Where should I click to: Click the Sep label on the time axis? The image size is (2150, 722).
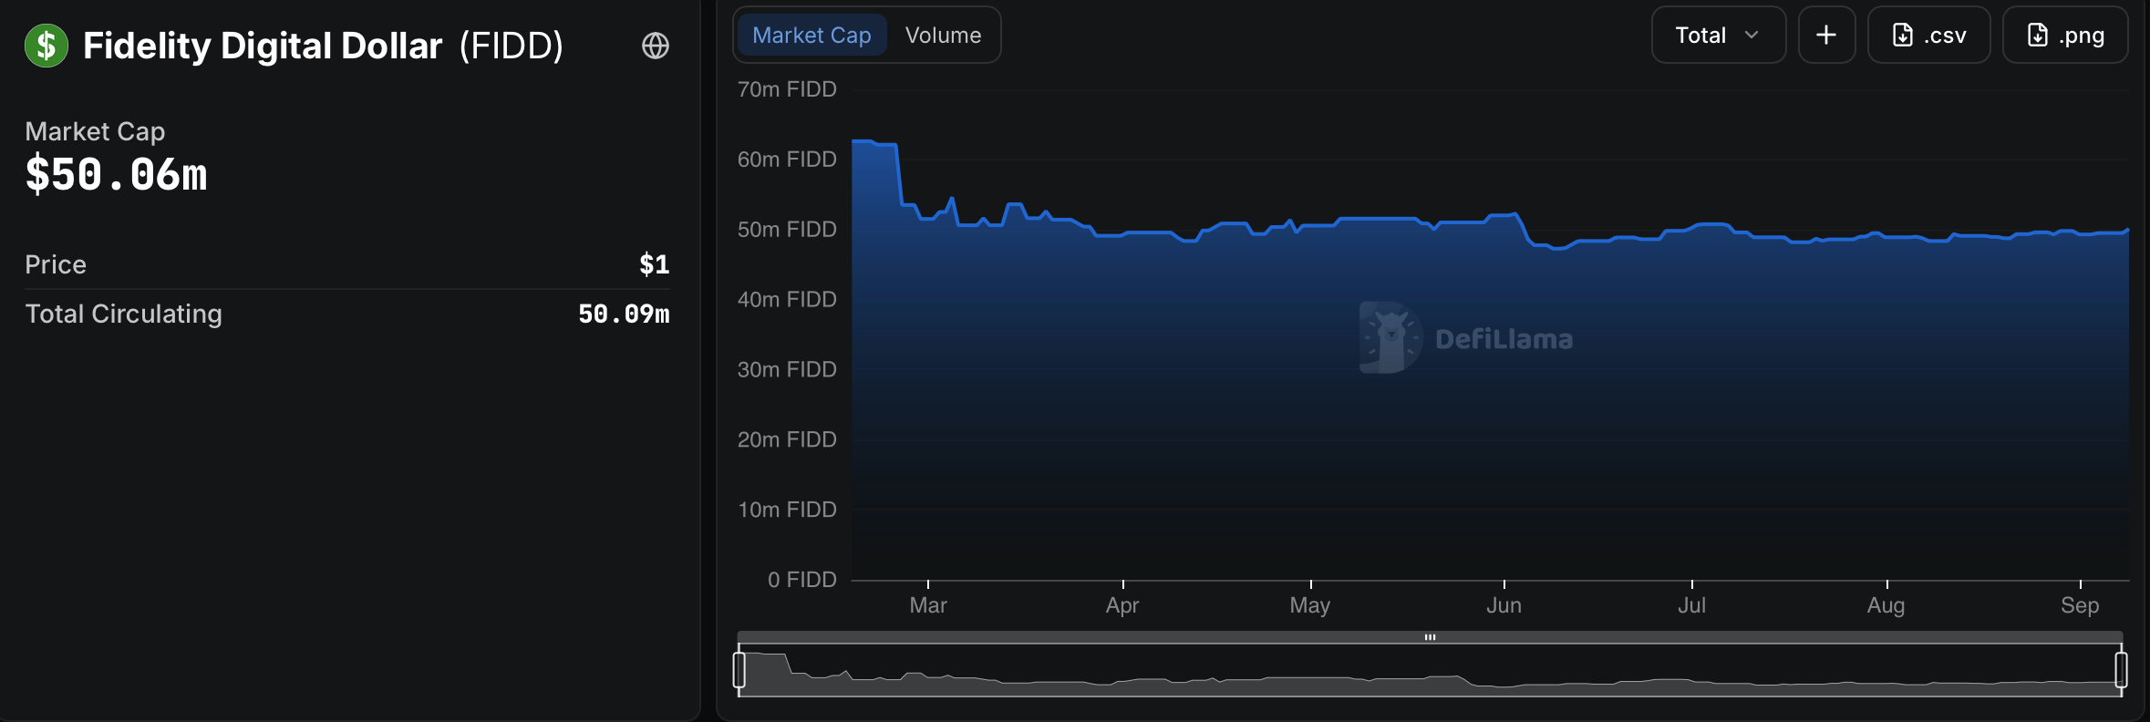pyautogui.click(x=2080, y=605)
